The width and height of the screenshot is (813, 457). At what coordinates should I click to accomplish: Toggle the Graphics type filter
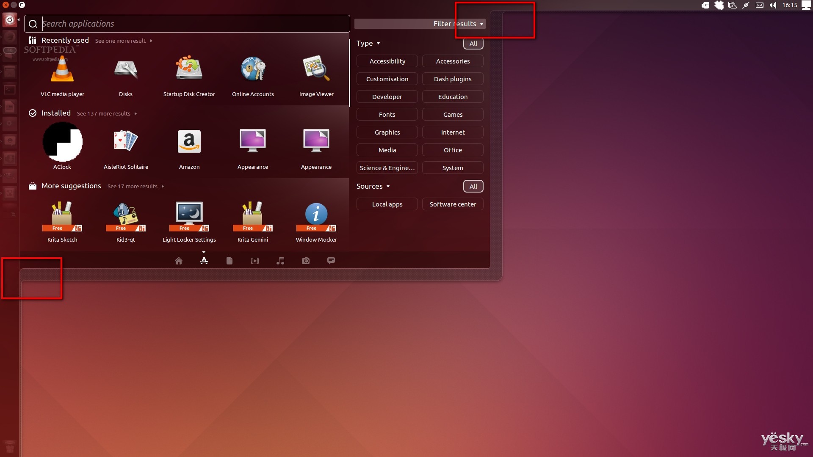click(x=387, y=132)
